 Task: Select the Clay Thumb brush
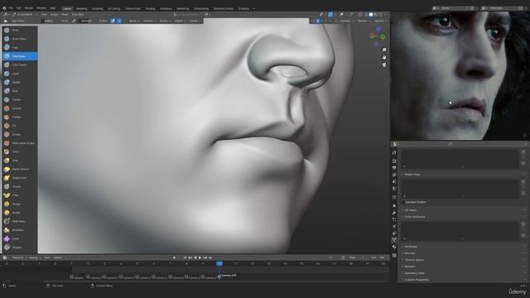(19, 65)
